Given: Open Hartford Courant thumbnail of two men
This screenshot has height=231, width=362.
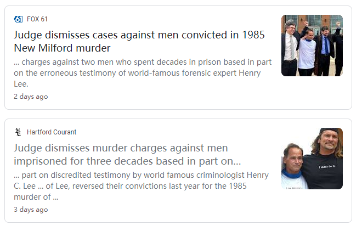Looking at the screenshot, I should [x=312, y=159].
